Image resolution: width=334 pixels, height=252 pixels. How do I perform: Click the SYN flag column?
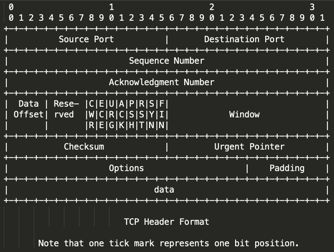(x=152, y=115)
